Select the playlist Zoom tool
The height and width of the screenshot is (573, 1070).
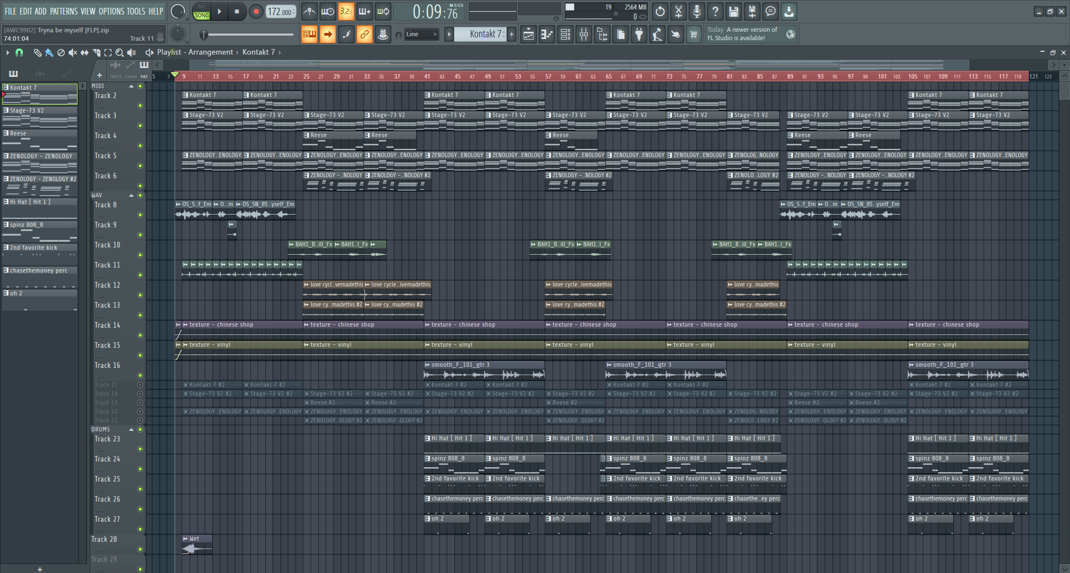119,52
